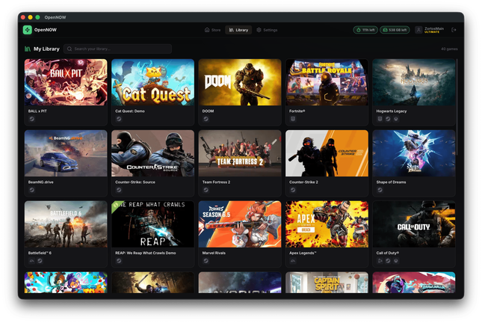Click the "Hogwarts Legacy" title text
The image size is (482, 323).
click(392, 111)
